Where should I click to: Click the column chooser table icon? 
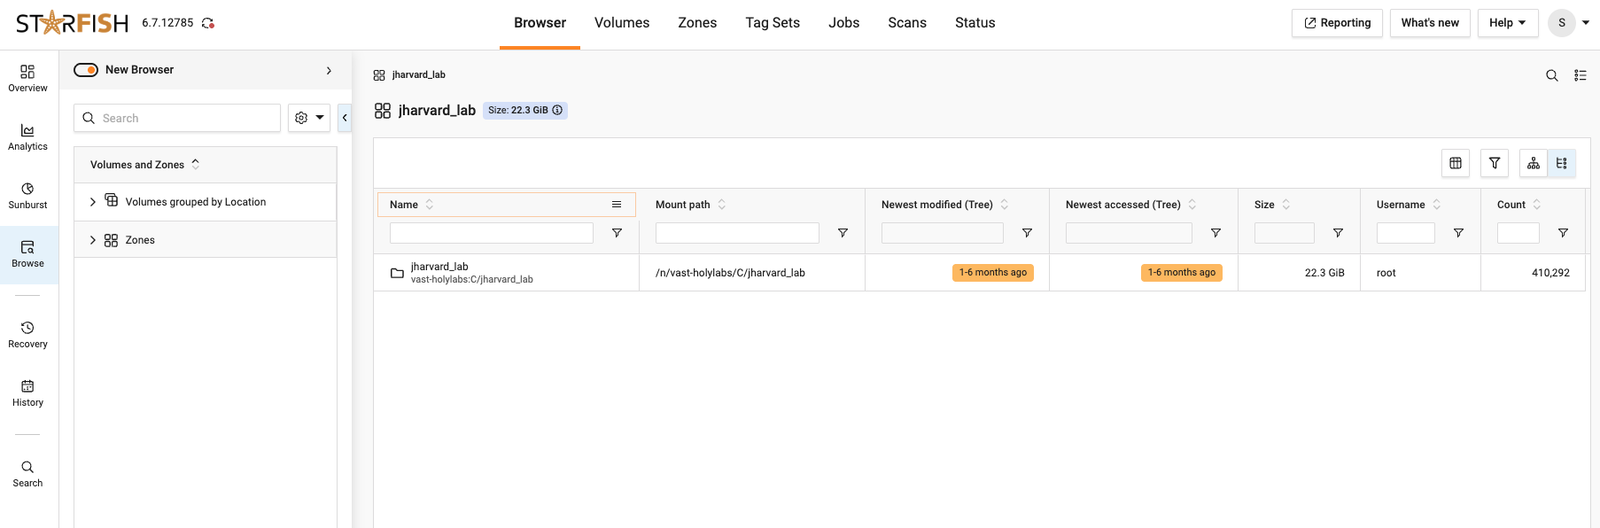coord(1455,163)
